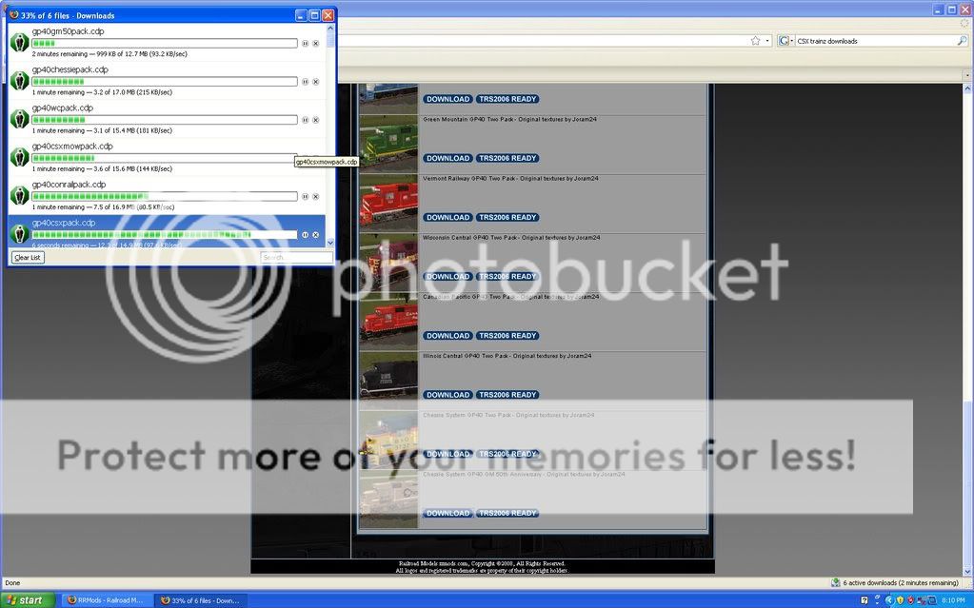Pause the gp40gm50pack.cdp download
The height and width of the screenshot is (608, 974).
305,44
